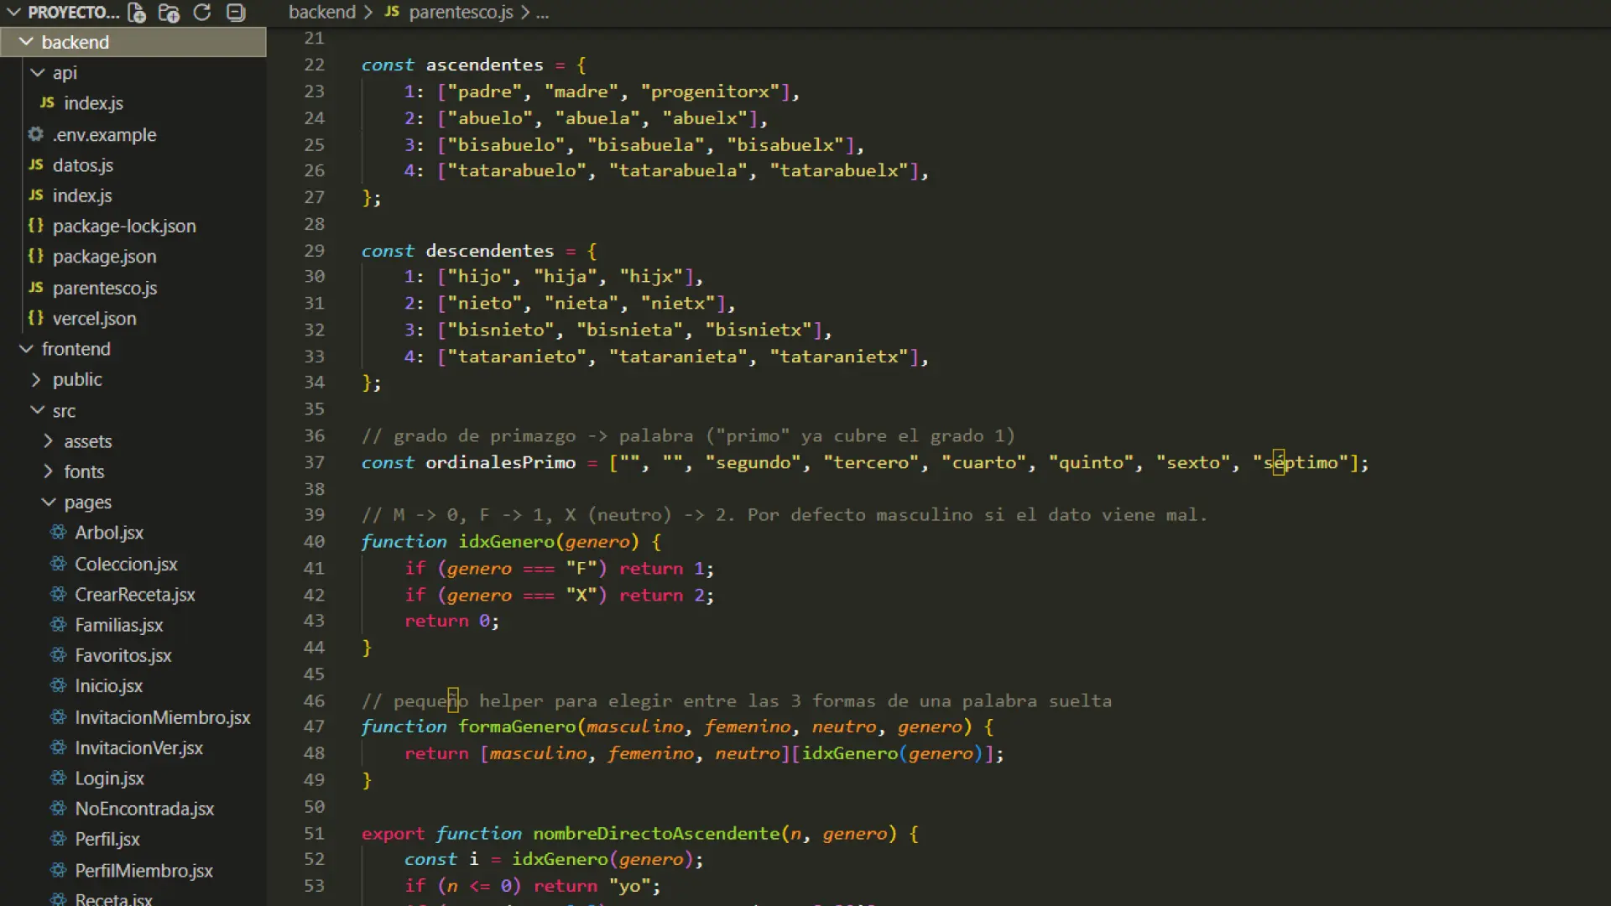
Task: Expand the assets folder
Action: pos(48,440)
